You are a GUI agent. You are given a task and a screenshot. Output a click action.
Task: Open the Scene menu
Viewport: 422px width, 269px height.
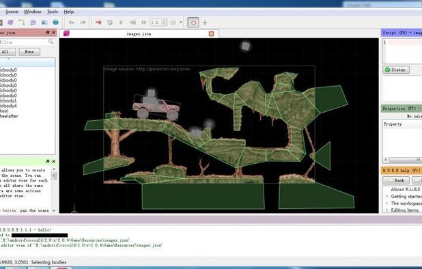click(x=12, y=12)
